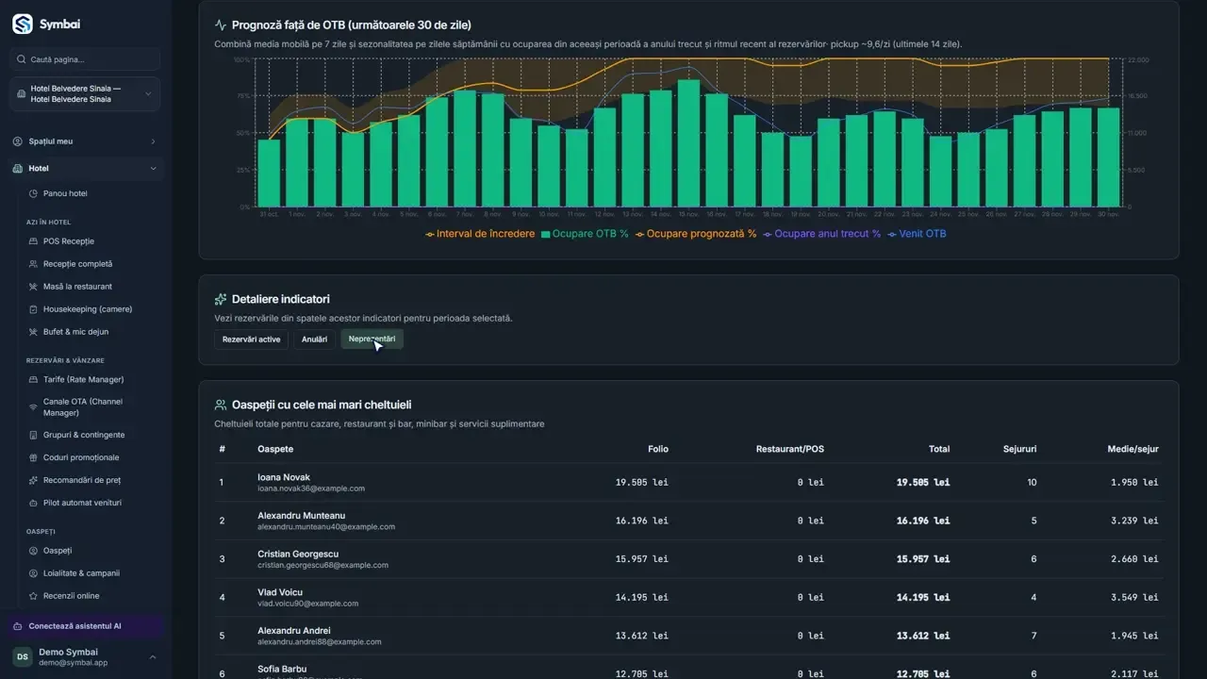Click guest name Ioana Novak
1207x679 pixels.
click(283, 477)
